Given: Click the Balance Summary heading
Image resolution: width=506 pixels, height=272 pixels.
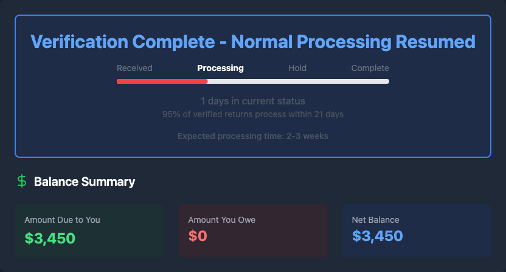Looking at the screenshot, I should point(85,182).
